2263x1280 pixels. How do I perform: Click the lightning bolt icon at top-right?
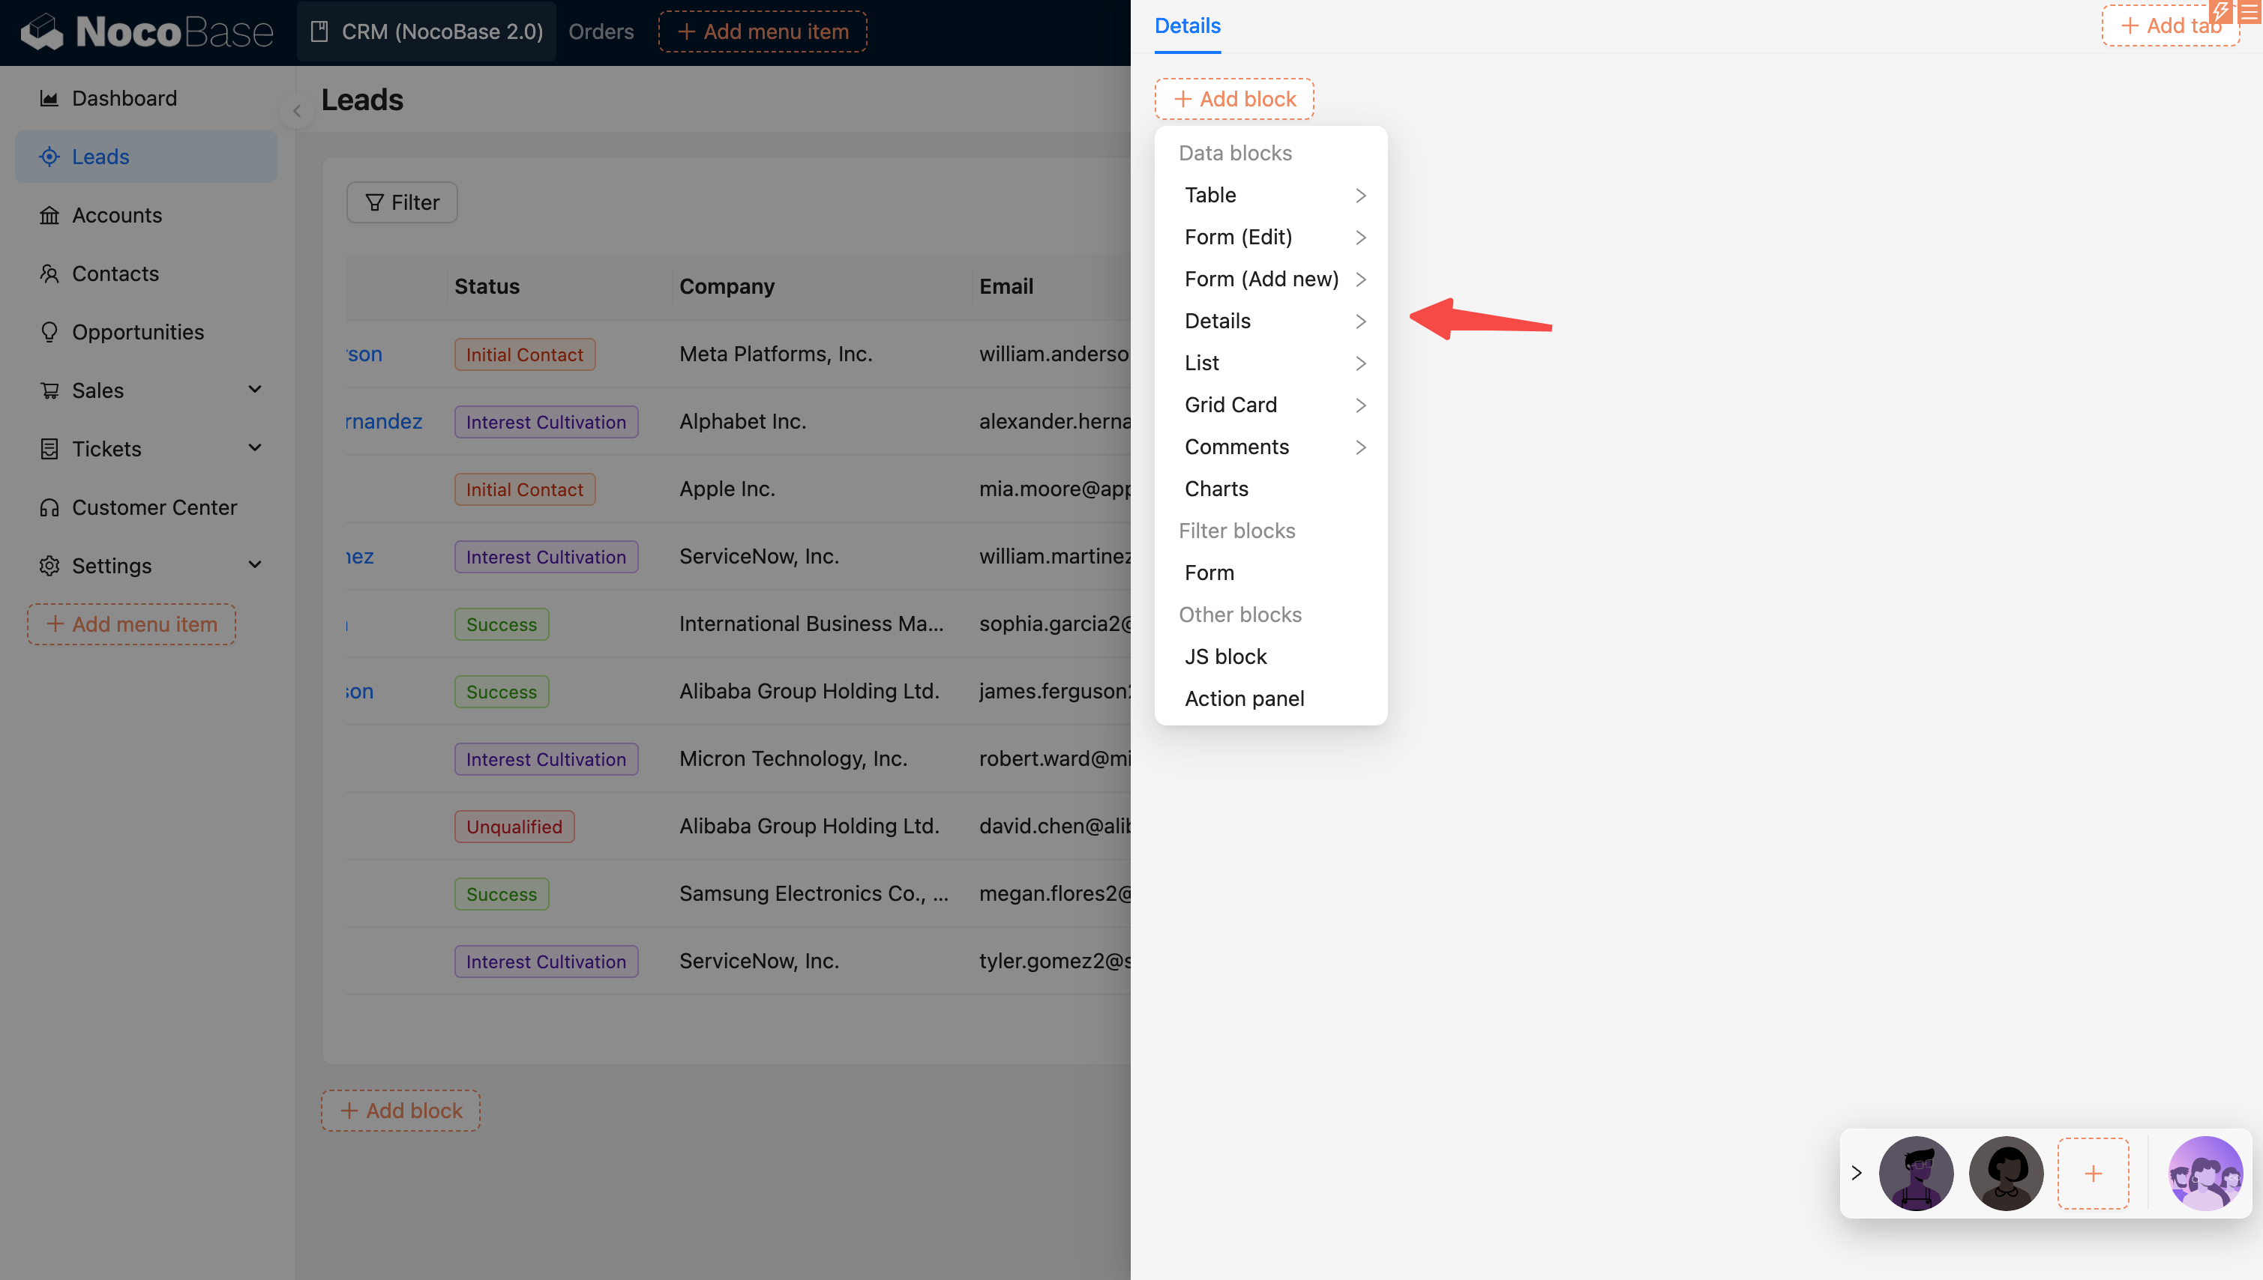[2221, 11]
